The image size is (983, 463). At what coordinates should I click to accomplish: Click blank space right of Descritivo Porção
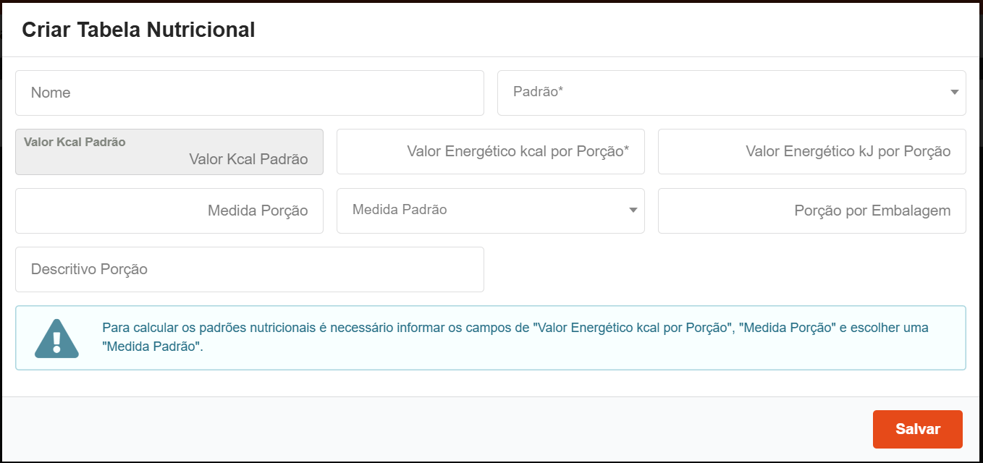tap(724, 270)
